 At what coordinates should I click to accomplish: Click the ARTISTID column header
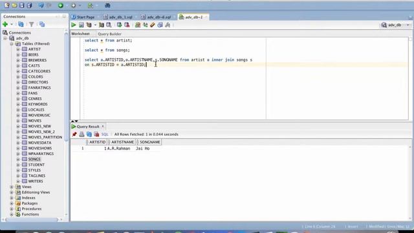(96, 142)
